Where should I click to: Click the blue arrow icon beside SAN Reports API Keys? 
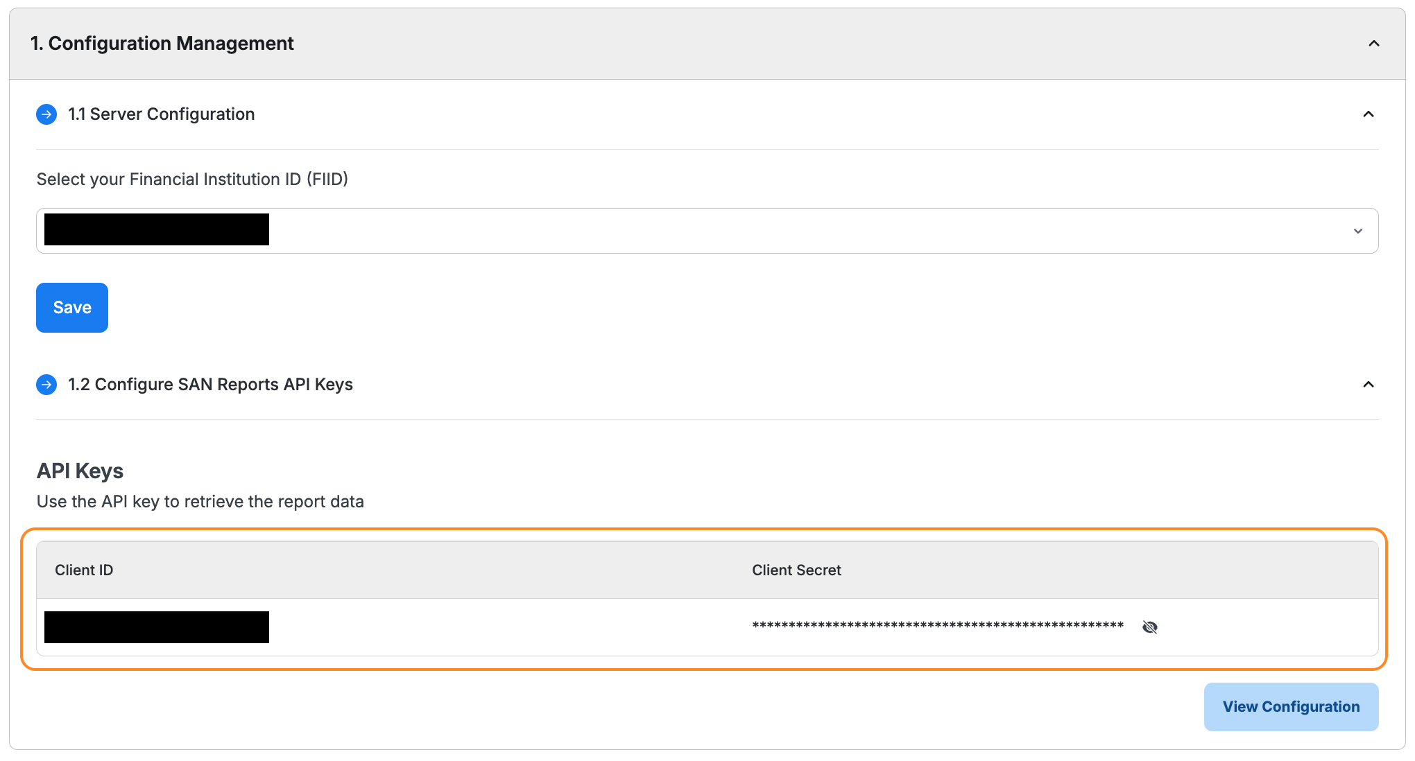[46, 385]
